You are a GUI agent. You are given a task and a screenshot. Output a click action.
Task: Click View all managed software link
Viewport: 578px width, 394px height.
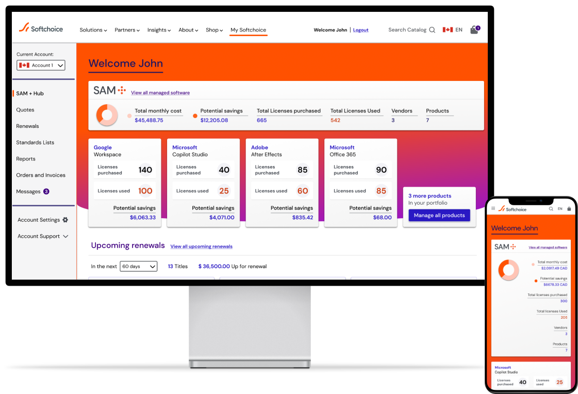point(160,92)
